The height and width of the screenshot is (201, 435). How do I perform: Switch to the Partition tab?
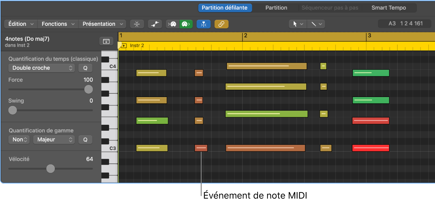click(x=276, y=7)
